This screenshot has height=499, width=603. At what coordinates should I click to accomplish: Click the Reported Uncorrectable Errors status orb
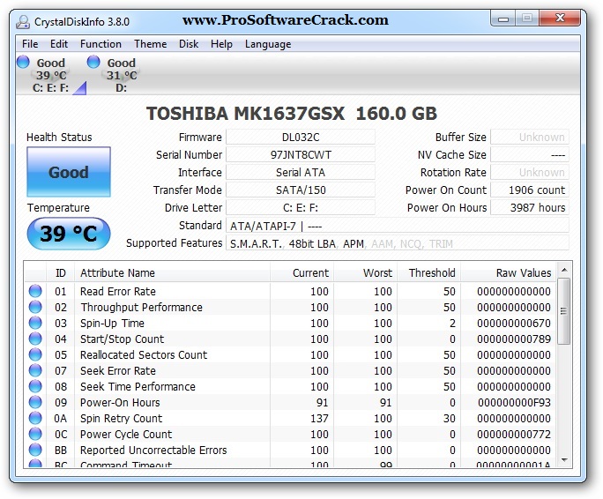tap(35, 450)
